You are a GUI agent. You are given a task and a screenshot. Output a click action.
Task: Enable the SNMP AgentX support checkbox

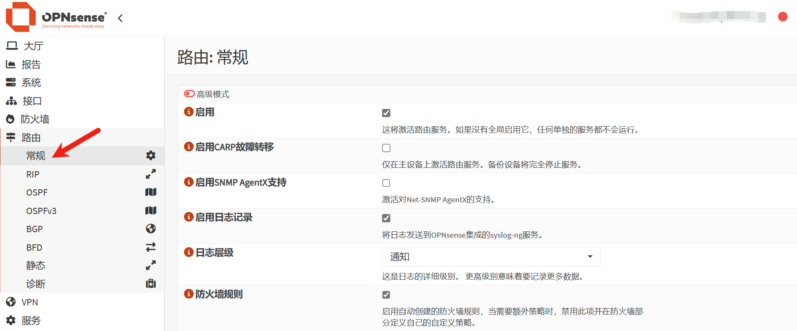(386, 183)
